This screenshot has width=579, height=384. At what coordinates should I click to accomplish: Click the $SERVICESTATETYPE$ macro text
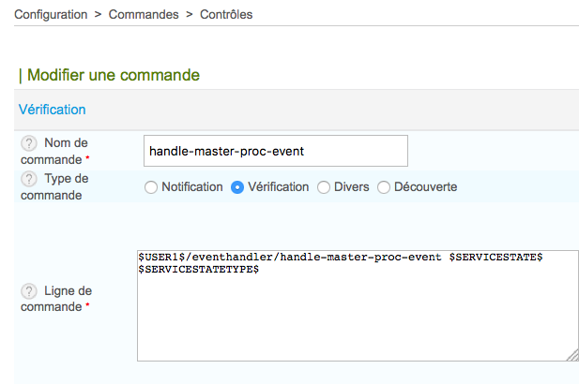199,270
